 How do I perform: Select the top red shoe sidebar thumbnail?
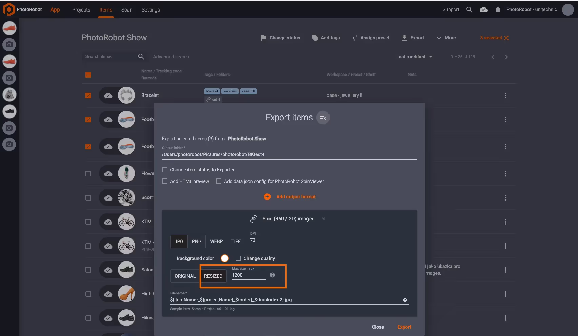point(9,28)
